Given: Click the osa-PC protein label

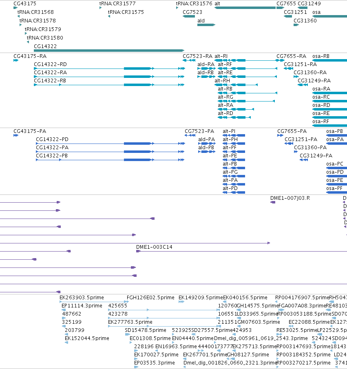Looking at the screenshot, I should coord(335,164).
